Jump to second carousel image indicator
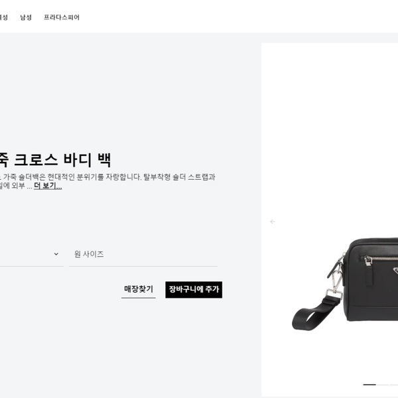The height and width of the screenshot is (398, 398). [383, 385]
